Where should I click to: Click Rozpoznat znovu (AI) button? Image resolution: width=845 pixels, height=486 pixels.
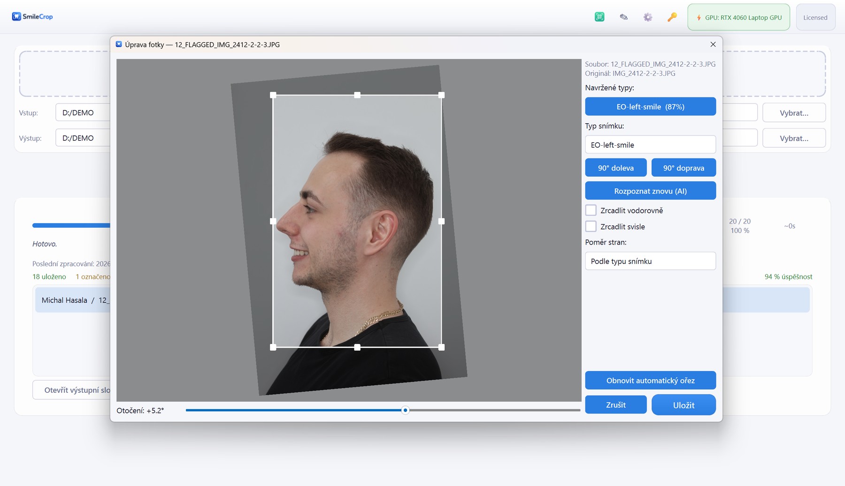[x=650, y=191]
